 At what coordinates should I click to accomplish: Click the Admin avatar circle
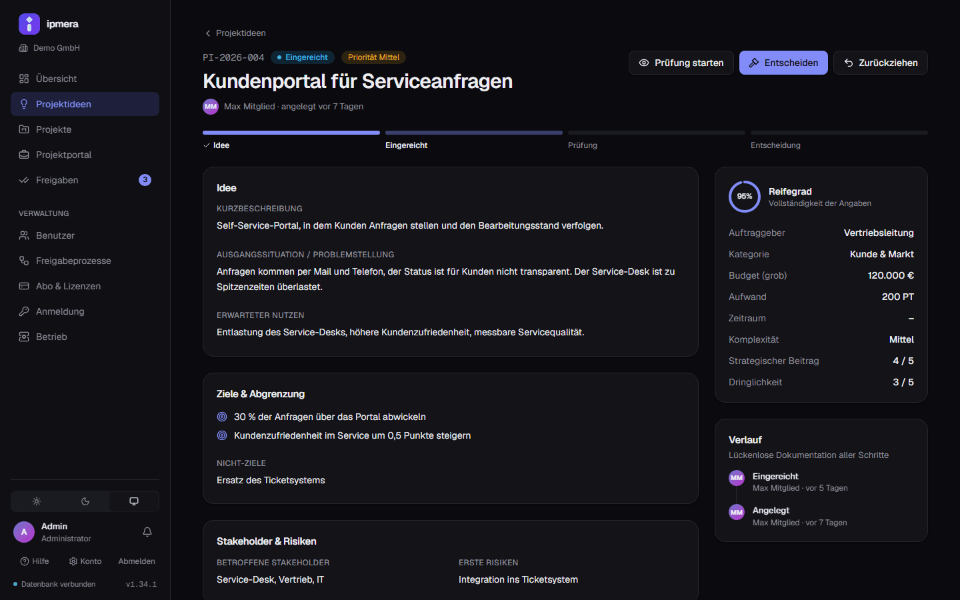24,532
